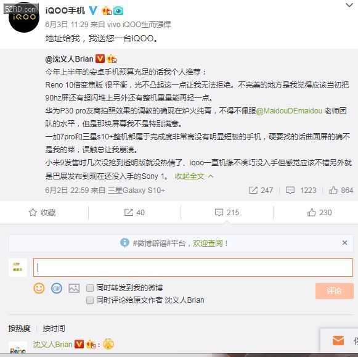The image size is (358, 357).
Task: Open private message envelope icon
Action: click(x=338, y=341)
